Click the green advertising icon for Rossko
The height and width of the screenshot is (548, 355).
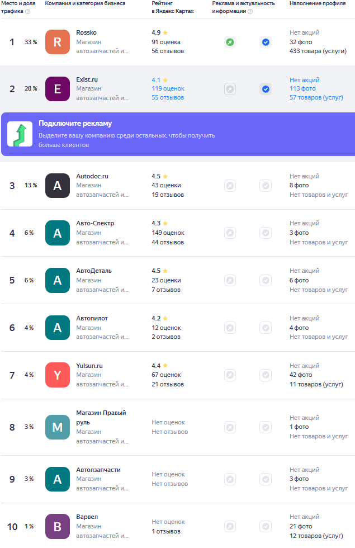(x=230, y=42)
